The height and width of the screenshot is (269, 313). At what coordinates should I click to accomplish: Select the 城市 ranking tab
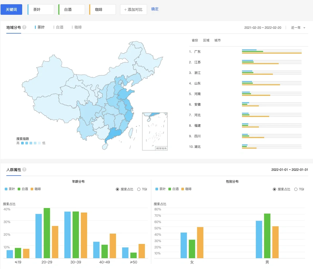tap(217, 40)
